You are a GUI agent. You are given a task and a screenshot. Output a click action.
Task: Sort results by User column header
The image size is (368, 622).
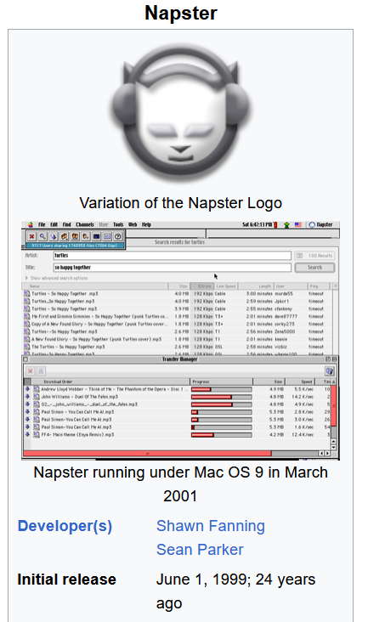(x=291, y=286)
